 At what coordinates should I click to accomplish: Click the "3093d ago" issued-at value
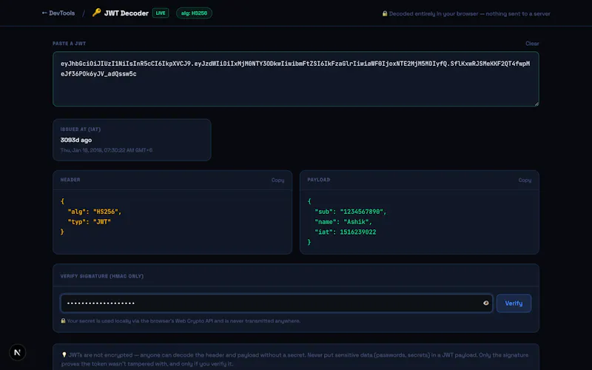(x=76, y=140)
